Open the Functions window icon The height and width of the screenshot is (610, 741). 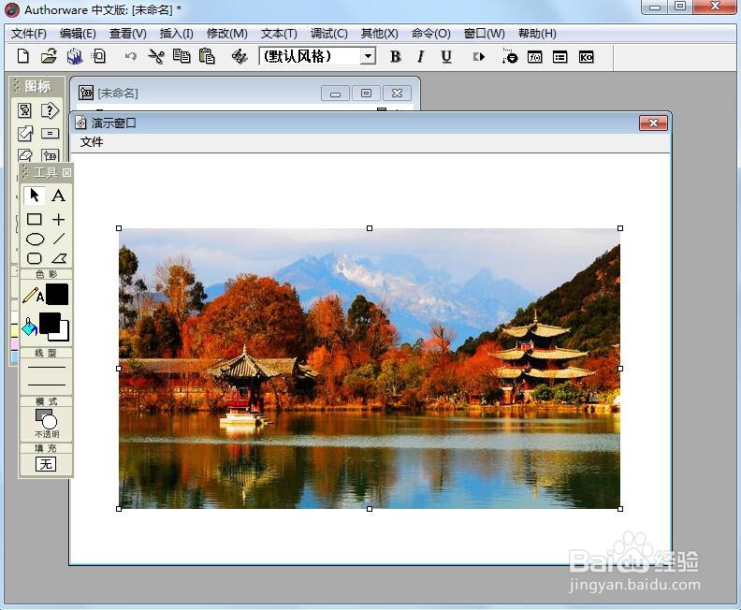[535, 57]
